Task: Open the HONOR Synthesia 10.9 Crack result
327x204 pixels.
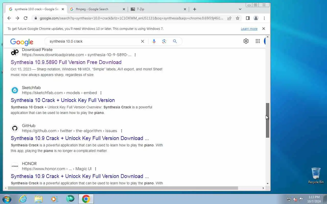Action: click(80, 176)
